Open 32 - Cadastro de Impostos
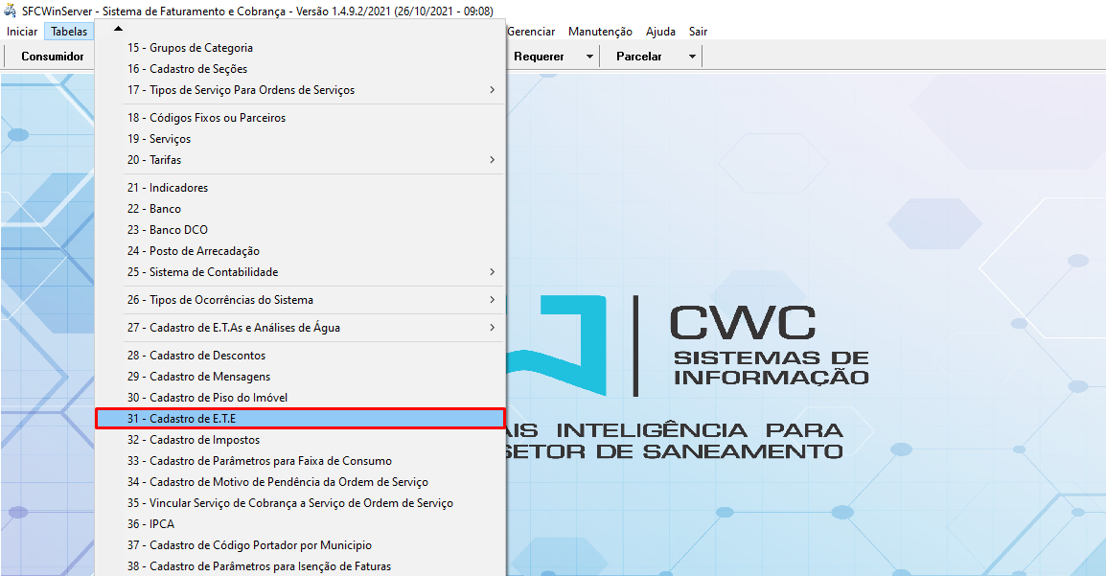 pos(193,440)
